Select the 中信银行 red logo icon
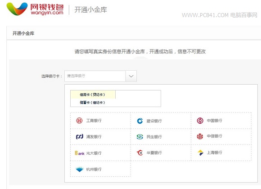Screen dimensions: 261x189 coord(200,136)
